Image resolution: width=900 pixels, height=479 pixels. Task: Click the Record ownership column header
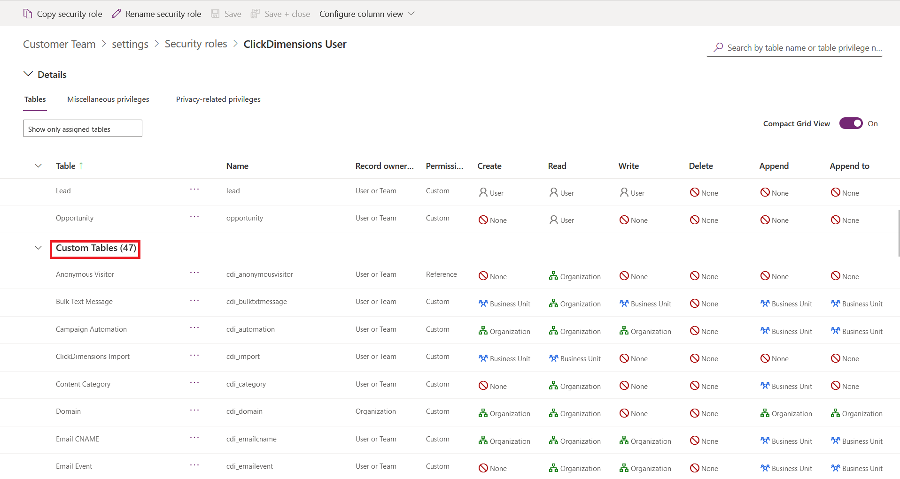tap(385, 166)
